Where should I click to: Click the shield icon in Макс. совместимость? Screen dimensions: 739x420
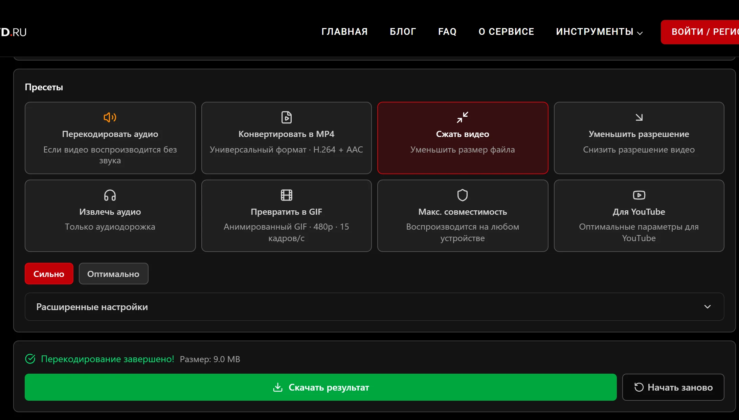[463, 195]
